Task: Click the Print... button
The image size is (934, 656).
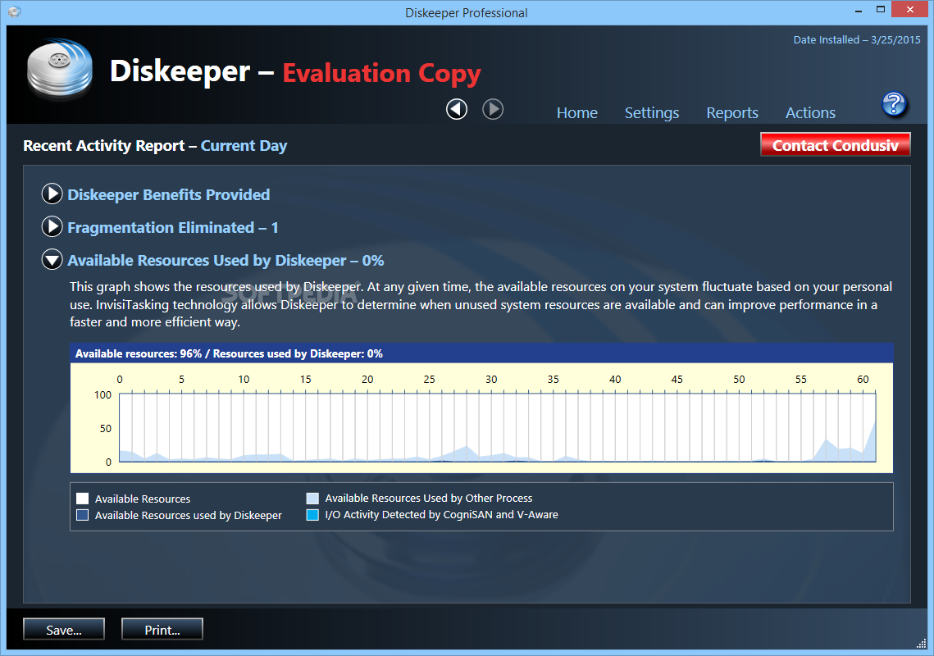Action: (162, 629)
